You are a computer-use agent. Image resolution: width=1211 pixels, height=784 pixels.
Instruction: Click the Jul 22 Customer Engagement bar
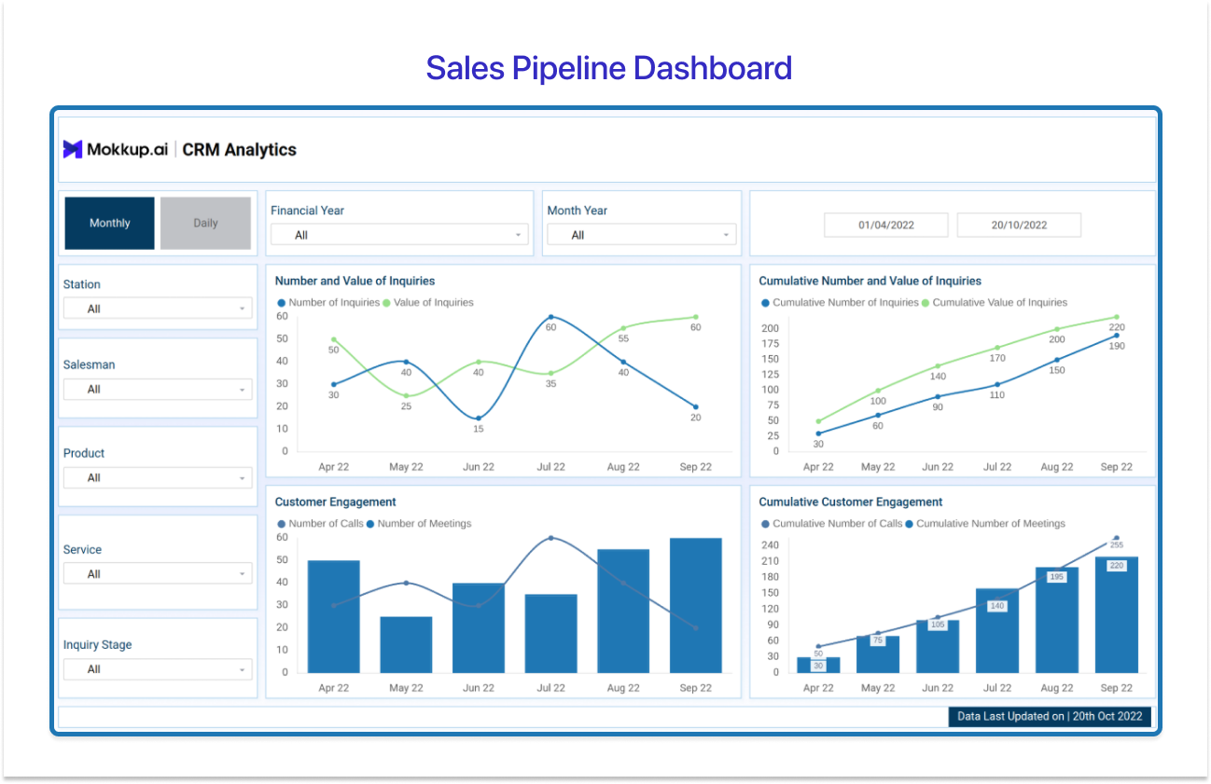coord(550,633)
